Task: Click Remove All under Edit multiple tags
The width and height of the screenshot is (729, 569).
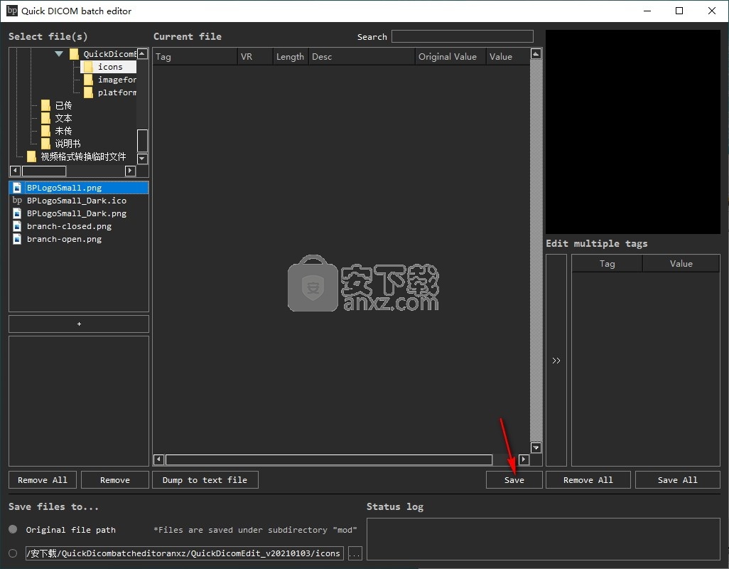Action: 588,479
